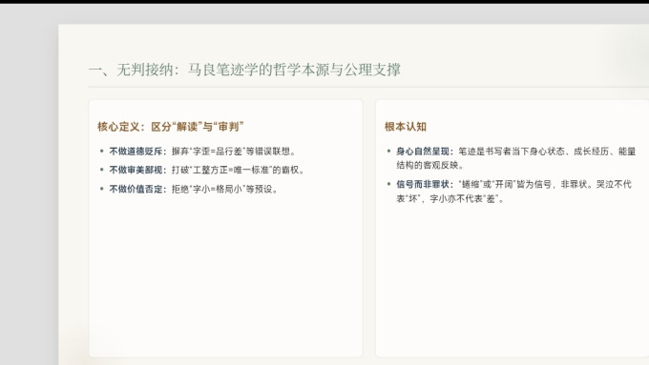Click the text line 结构的客观反映。
Image resolution: width=649 pixels, height=365 pixels.
point(430,165)
